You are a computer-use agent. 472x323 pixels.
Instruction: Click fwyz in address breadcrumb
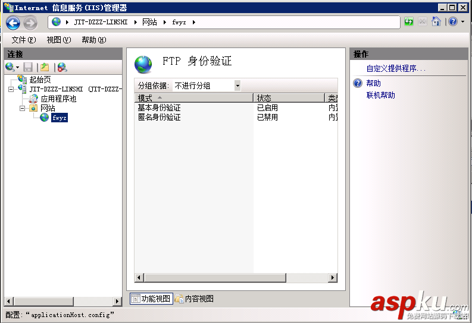pyautogui.click(x=179, y=22)
